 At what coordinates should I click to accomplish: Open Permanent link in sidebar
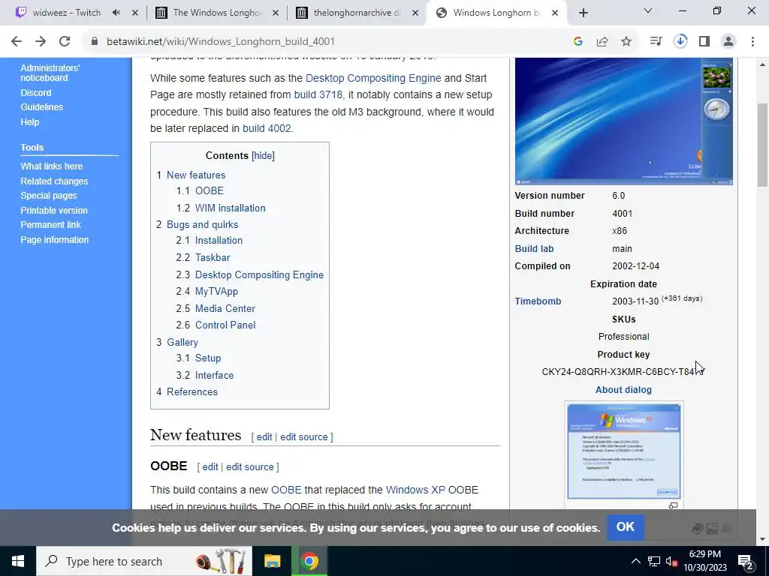click(x=50, y=225)
